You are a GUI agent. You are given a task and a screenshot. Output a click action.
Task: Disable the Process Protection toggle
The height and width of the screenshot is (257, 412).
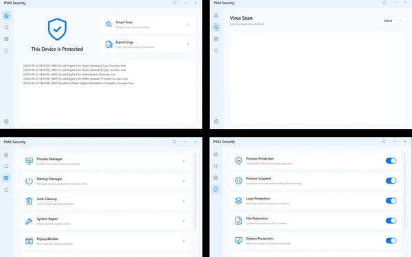[391, 161]
